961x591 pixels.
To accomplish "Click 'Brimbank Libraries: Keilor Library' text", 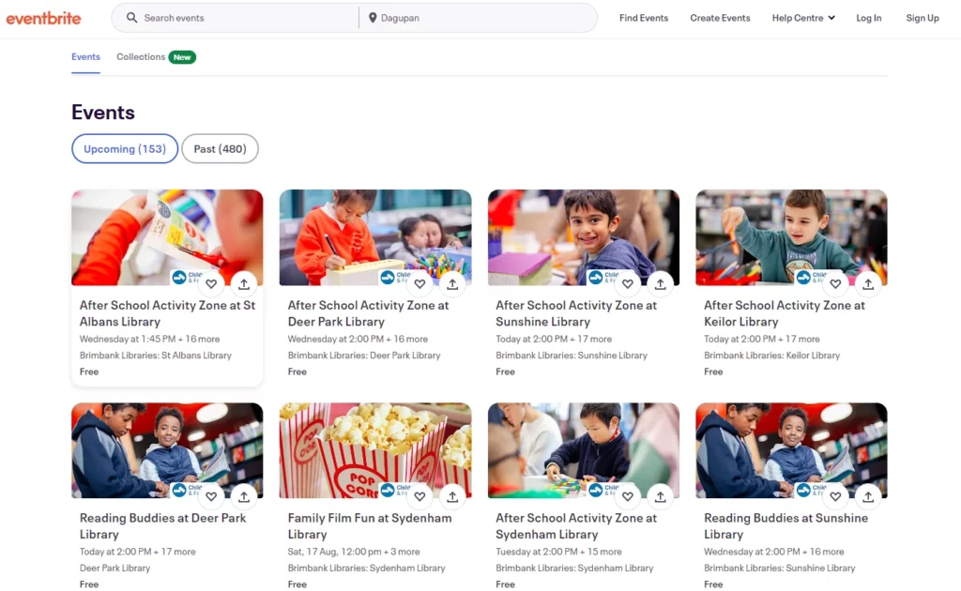I will click(x=771, y=356).
